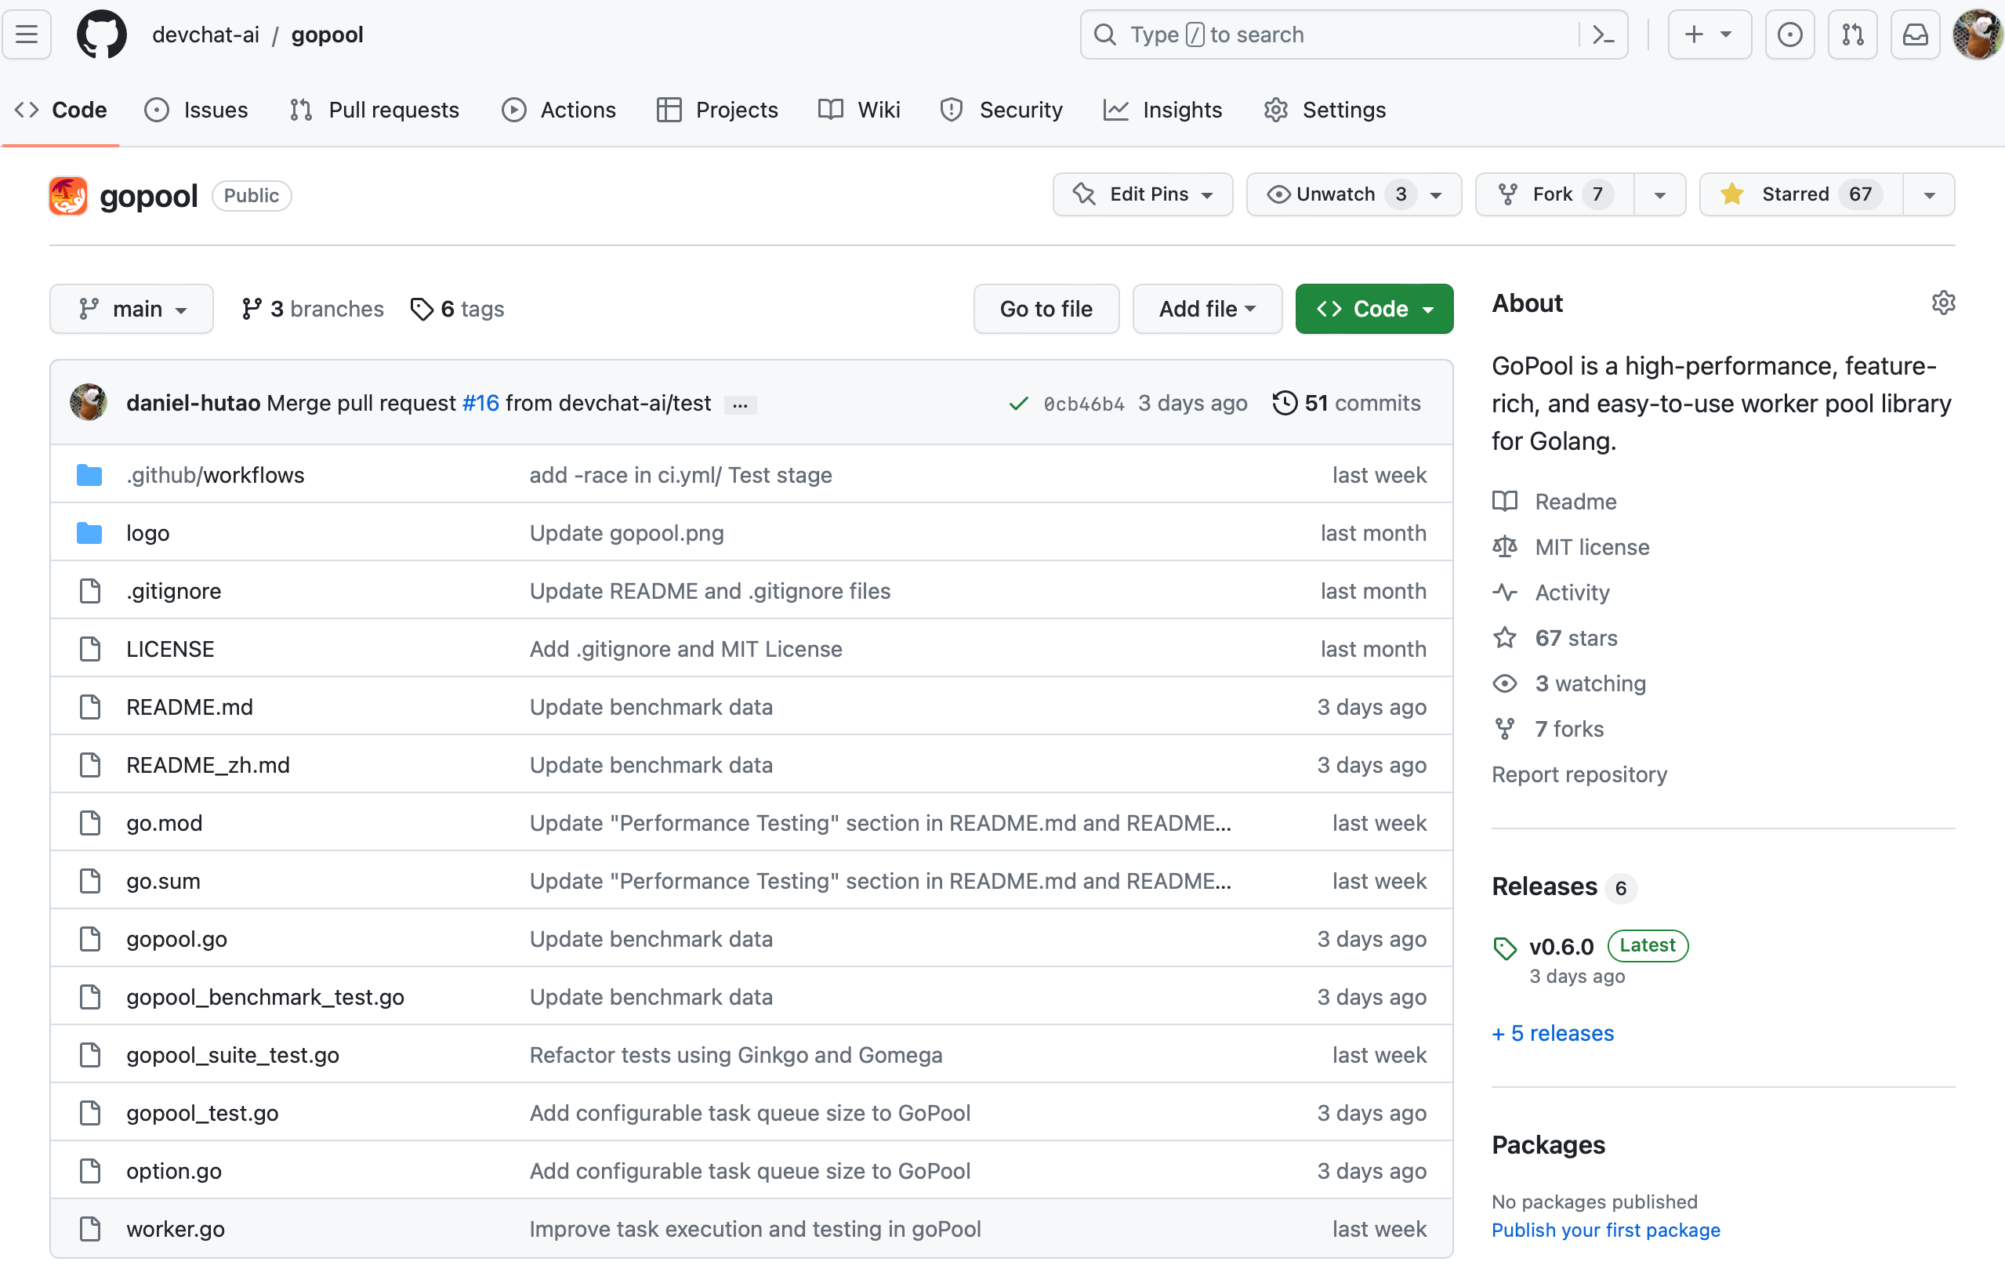Open the hamburger navigation menu

27,34
